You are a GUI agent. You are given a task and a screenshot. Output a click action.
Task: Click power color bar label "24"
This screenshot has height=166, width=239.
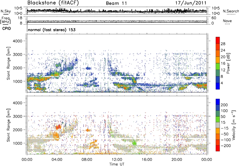coord(223,50)
